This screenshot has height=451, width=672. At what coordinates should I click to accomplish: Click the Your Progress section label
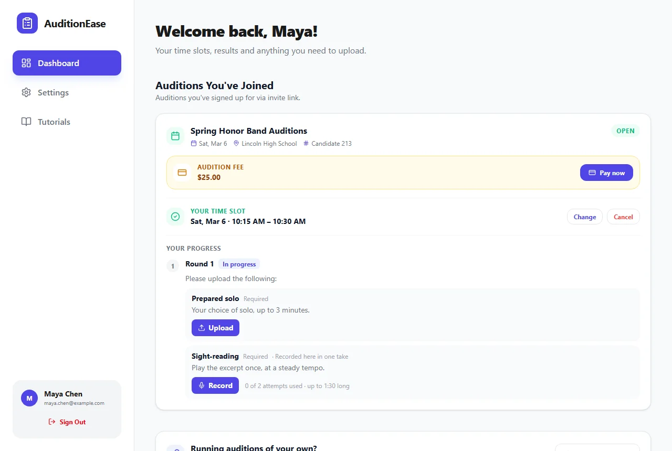[194, 249]
